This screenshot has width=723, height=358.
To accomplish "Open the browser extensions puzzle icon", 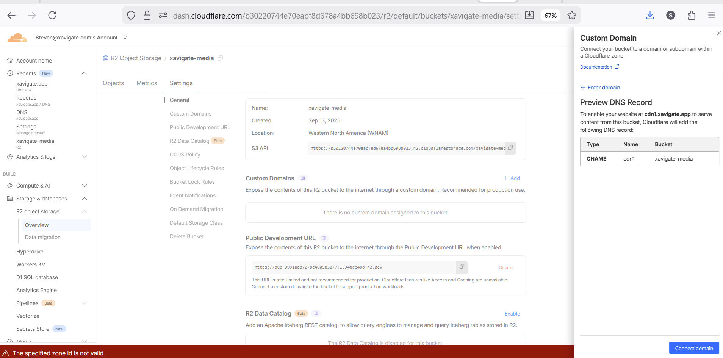I will (x=692, y=15).
